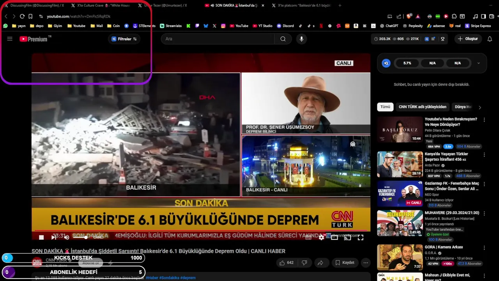This screenshot has width=499, height=281.
Task: Open the YouTube hamburger guide menu
Action: tap(10, 39)
